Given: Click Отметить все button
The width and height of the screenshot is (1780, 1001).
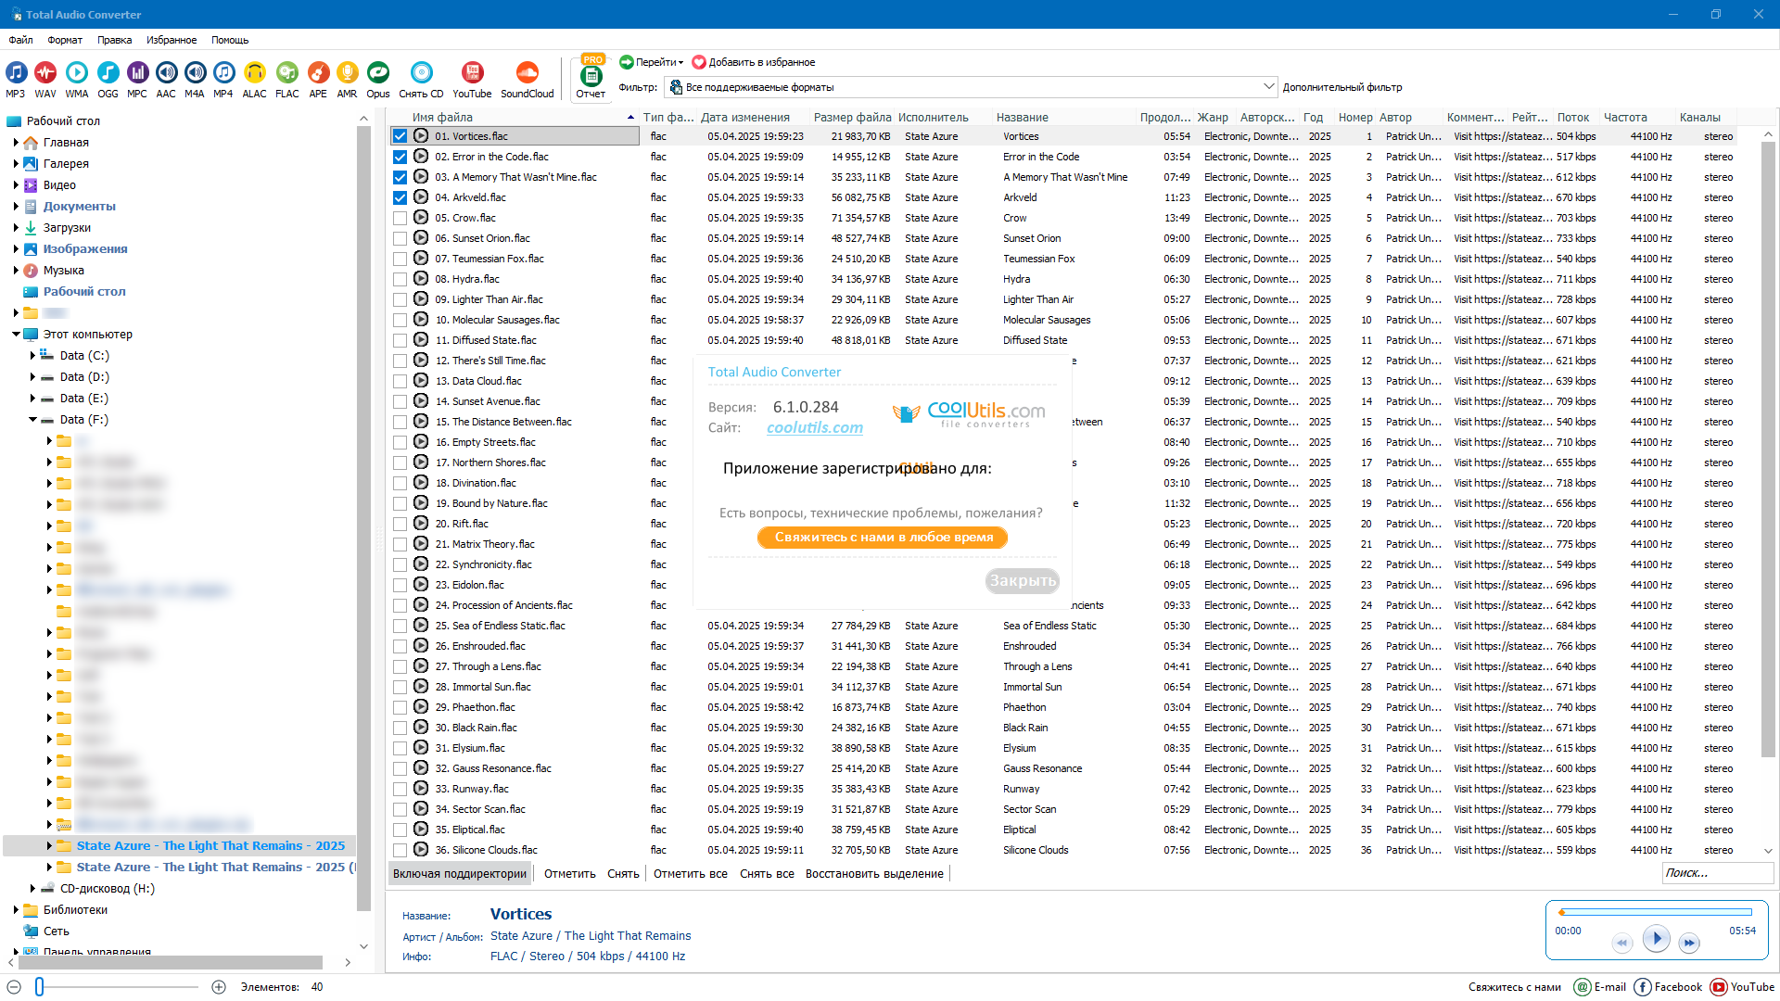Looking at the screenshot, I should pos(691,874).
